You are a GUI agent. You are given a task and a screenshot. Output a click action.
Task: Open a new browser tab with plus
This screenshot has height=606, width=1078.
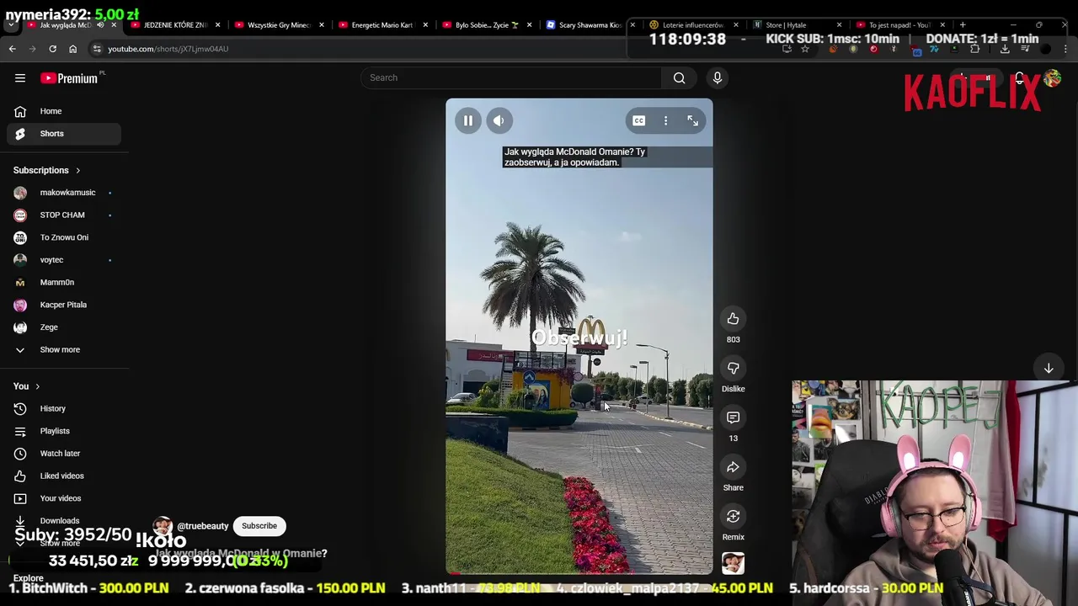(963, 25)
